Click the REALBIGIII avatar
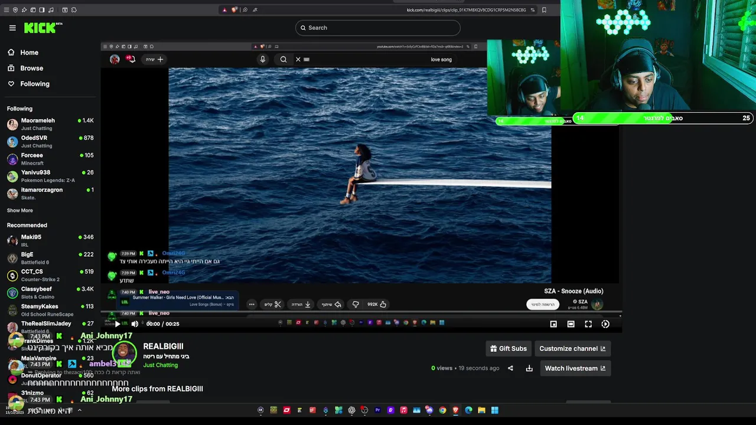This screenshot has height=425, width=756. click(x=123, y=353)
